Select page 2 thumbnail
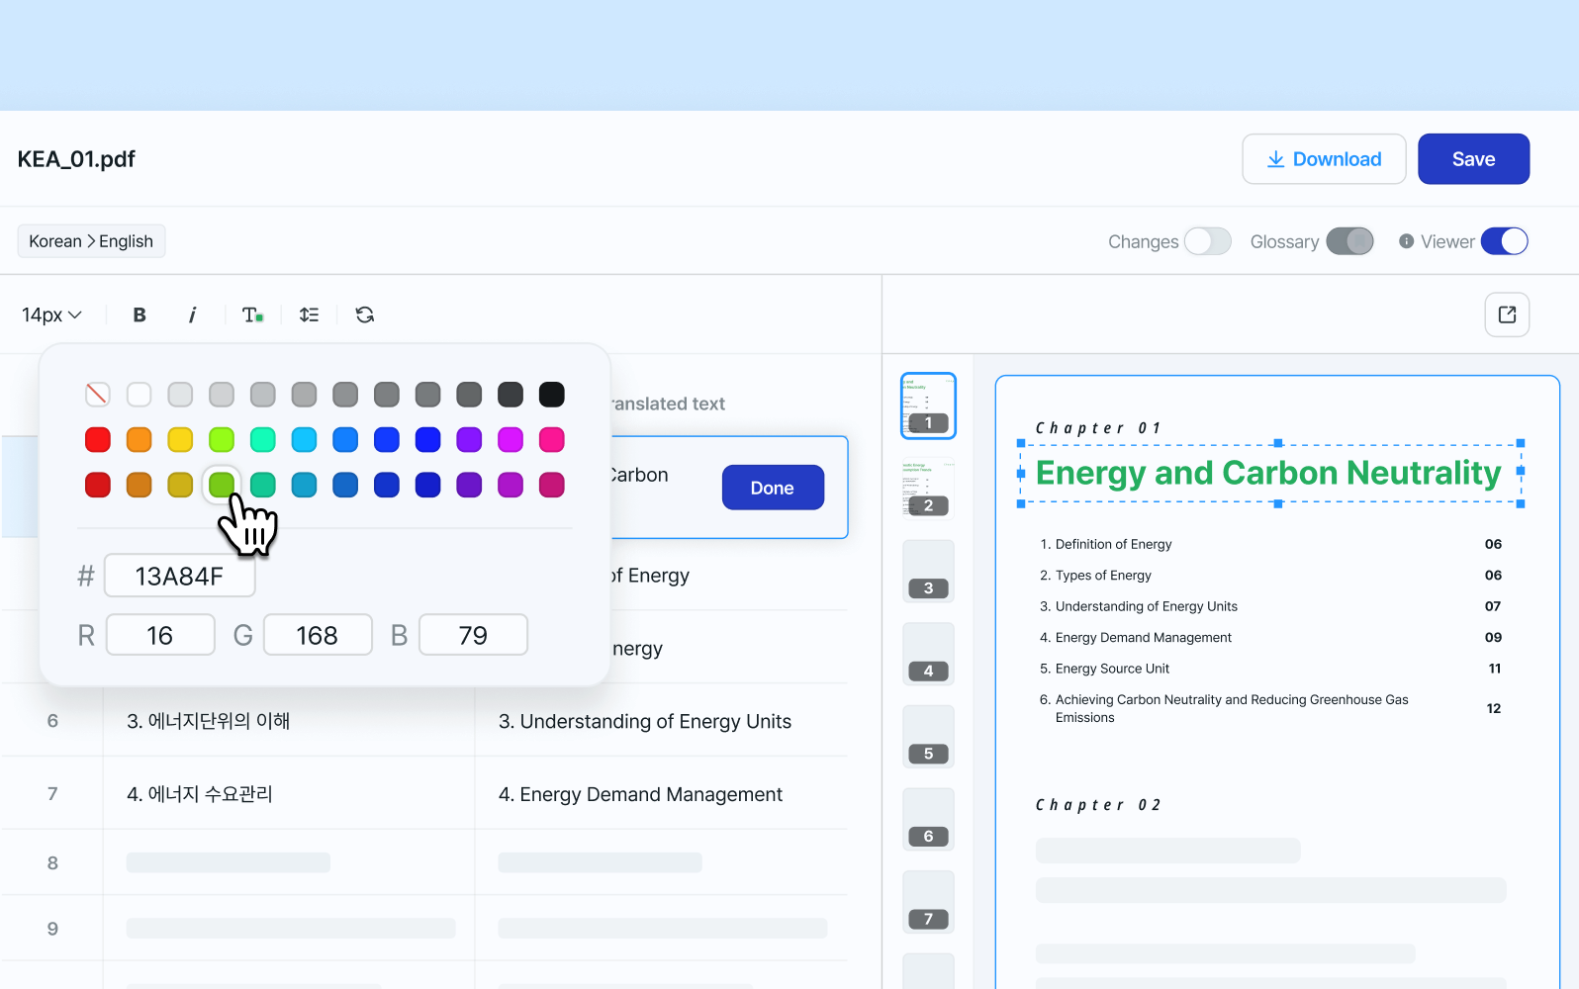1579x989 pixels. (928, 489)
